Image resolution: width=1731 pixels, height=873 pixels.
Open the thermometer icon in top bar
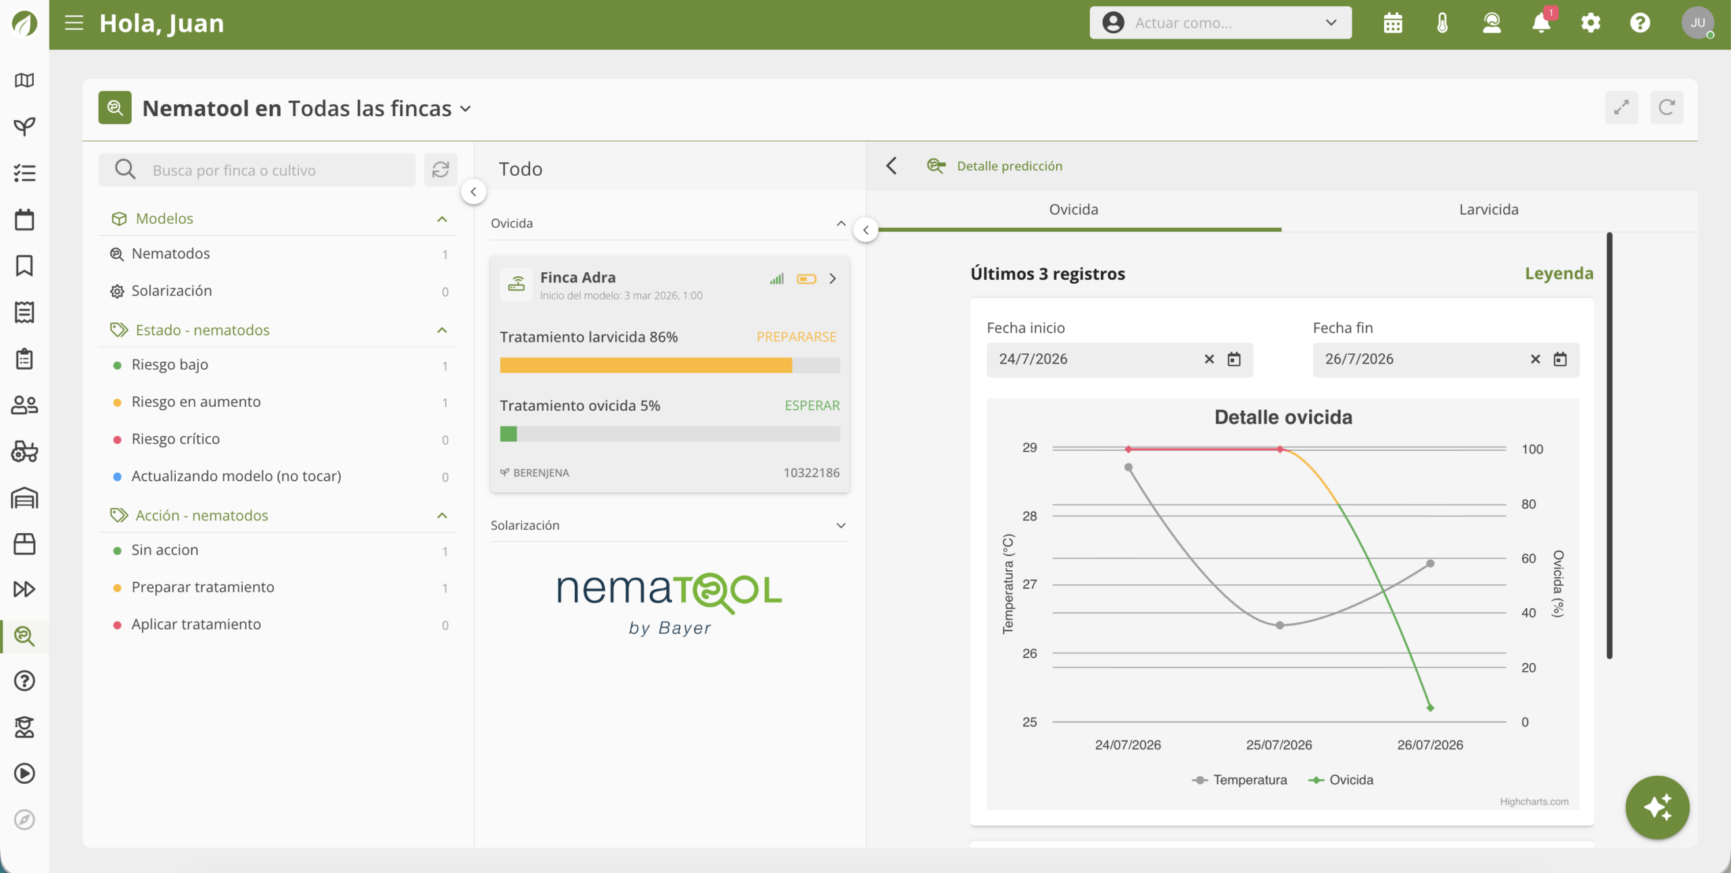tap(1442, 23)
